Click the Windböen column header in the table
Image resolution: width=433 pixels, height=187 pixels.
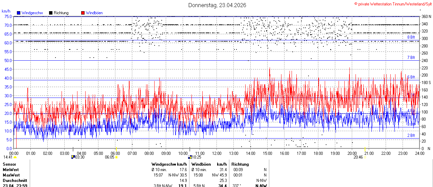(201, 164)
